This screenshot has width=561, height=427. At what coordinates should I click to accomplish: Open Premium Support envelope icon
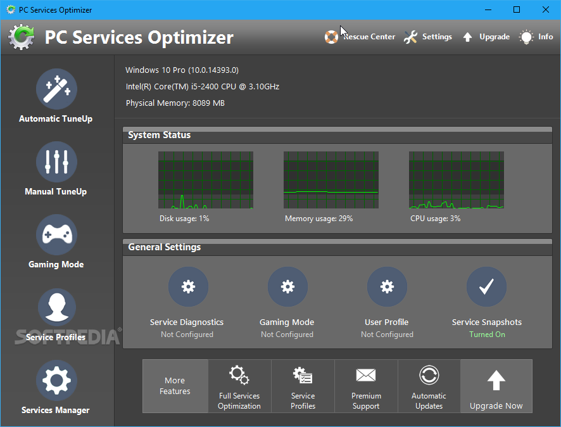[x=366, y=375]
